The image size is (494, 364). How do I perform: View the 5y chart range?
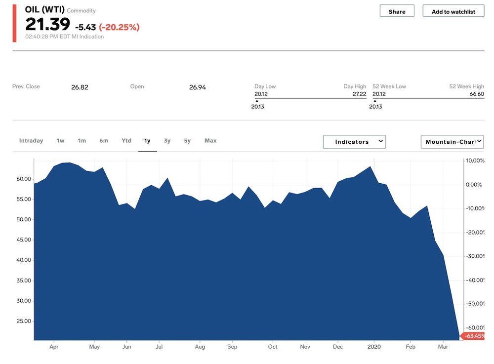[187, 141]
